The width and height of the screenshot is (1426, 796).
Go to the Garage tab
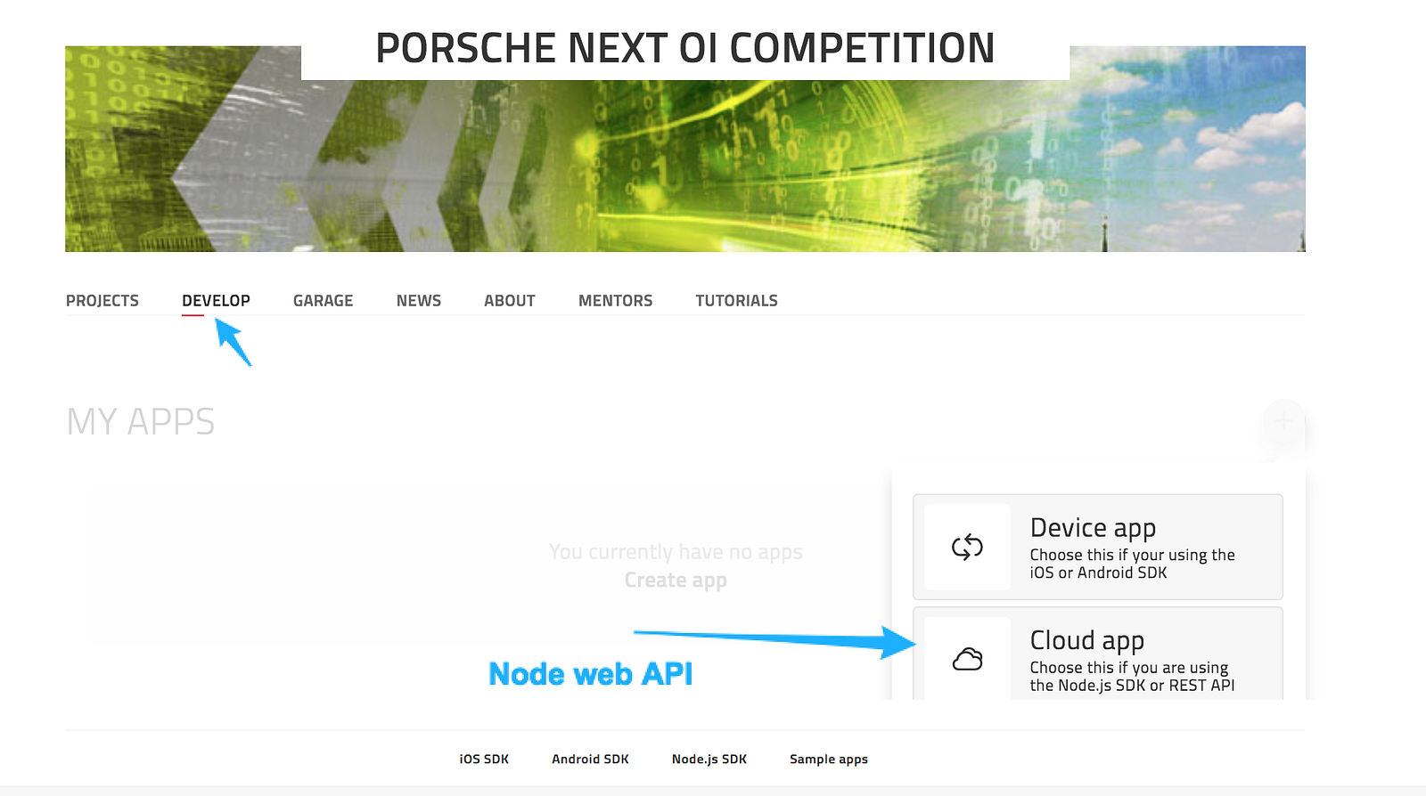[x=323, y=301]
